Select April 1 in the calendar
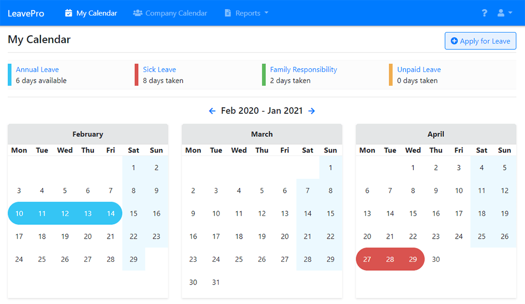 coord(413,168)
